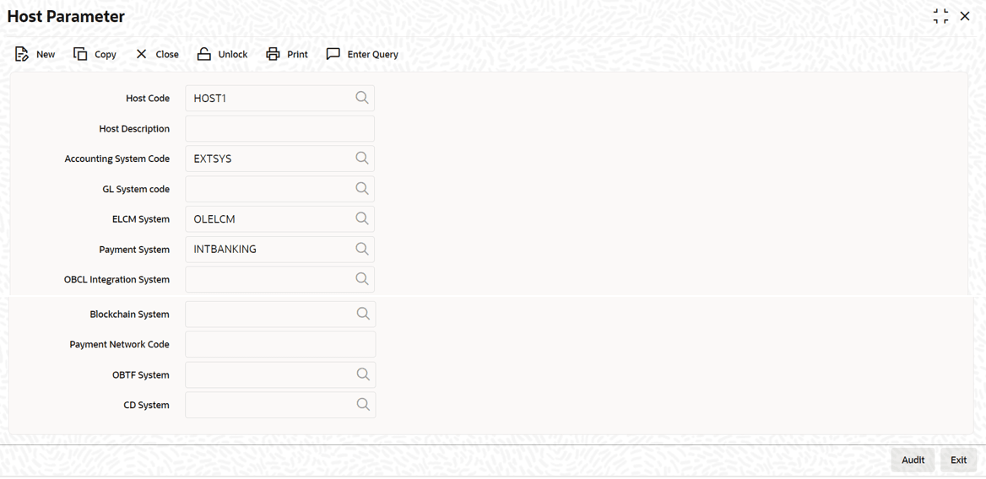The height and width of the screenshot is (479, 986).
Task: Unlock the record using padlock icon
Action: pos(204,54)
